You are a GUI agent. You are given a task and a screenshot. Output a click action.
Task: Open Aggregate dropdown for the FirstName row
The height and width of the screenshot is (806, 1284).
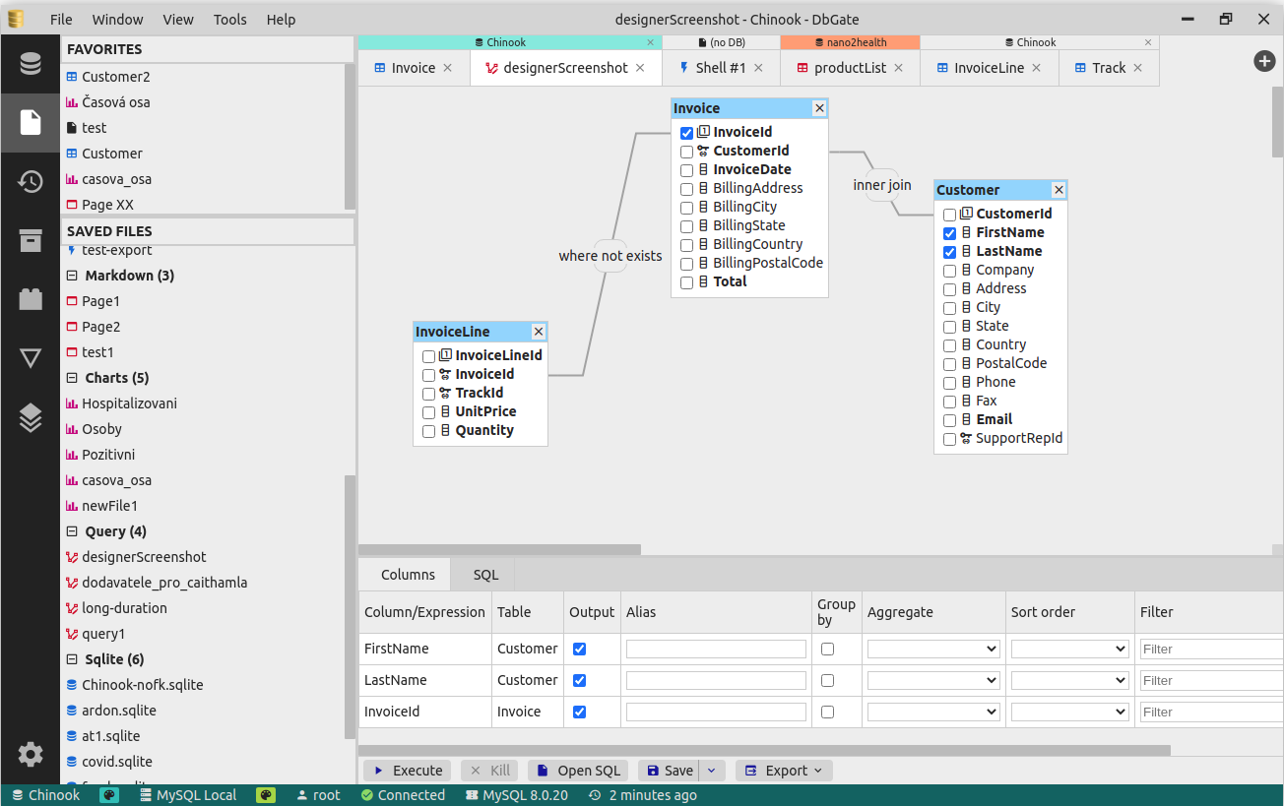click(x=932, y=650)
